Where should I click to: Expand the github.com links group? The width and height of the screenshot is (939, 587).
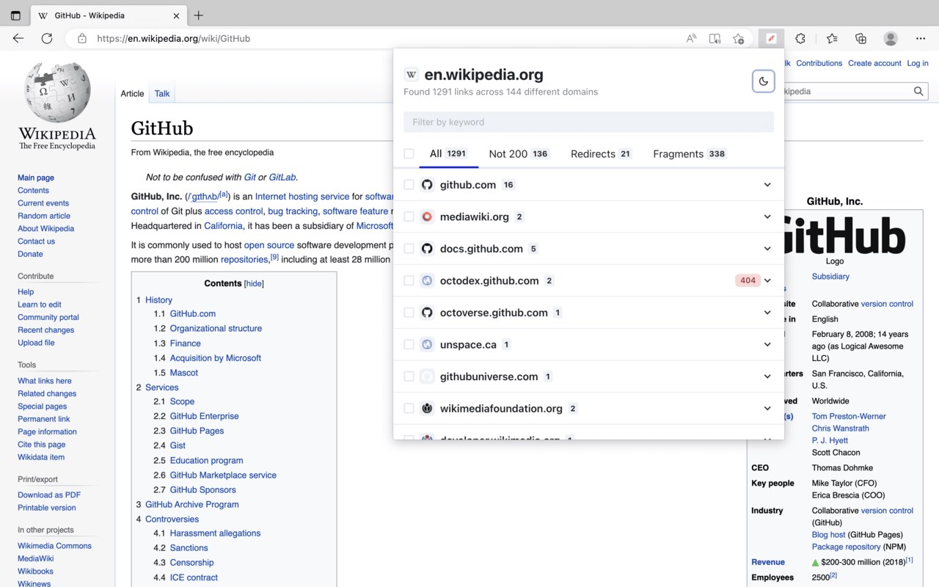(767, 185)
